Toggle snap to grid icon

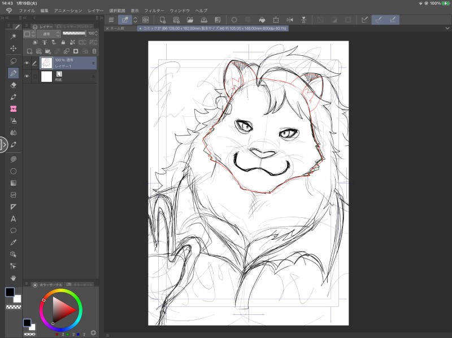393,20
